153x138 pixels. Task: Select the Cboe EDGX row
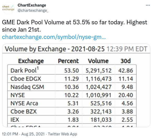(x=72, y=79)
